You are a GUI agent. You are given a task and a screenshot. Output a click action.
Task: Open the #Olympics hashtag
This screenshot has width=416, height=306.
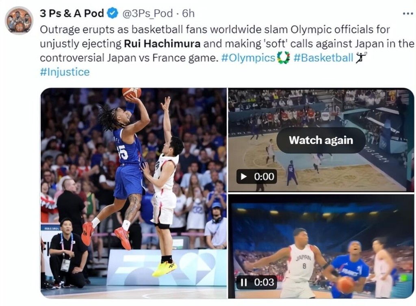[248, 58]
